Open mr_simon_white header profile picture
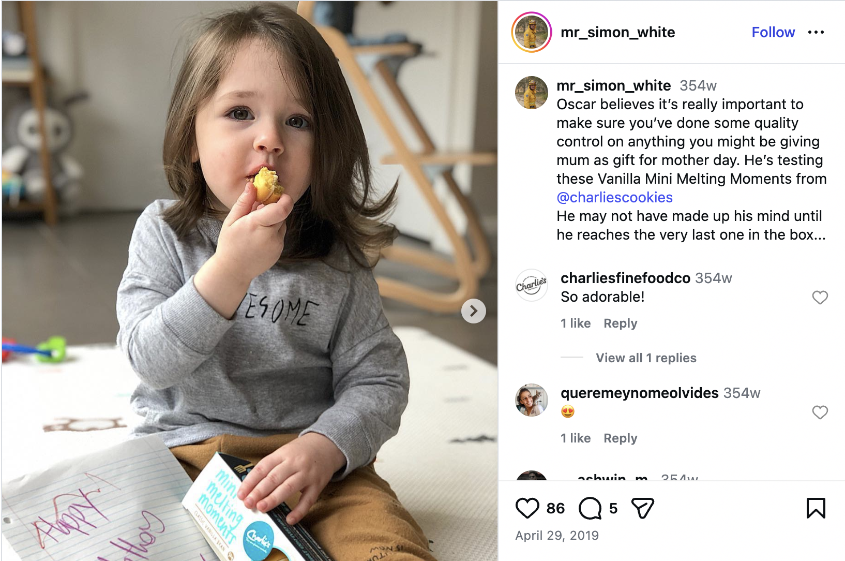This screenshot has height=561, width=845. click(532, 32)
